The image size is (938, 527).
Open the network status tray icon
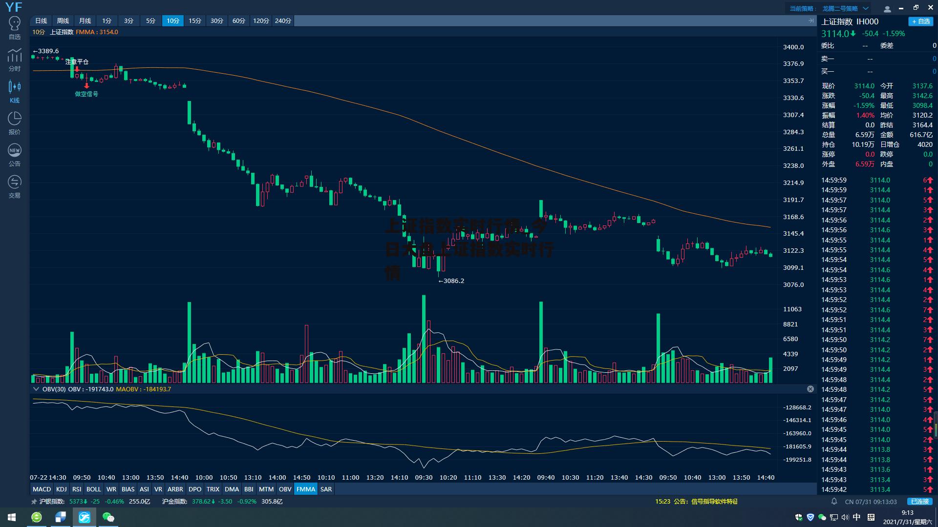tap(833, 517)
